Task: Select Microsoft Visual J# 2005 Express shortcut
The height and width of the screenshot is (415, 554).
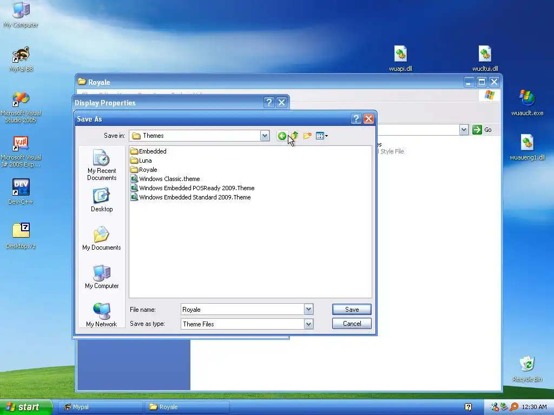Action: click(21, 152)
